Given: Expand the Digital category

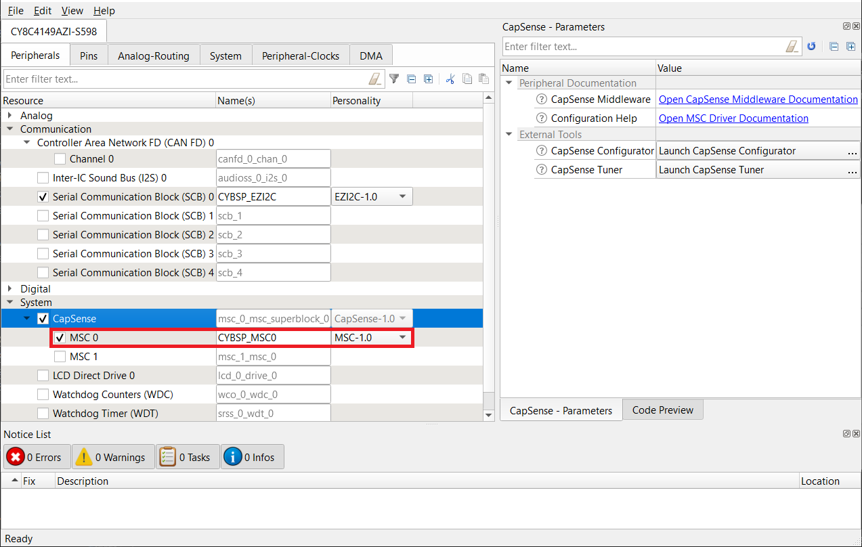Looking at the screenshot, I should [x=10, y=289].
